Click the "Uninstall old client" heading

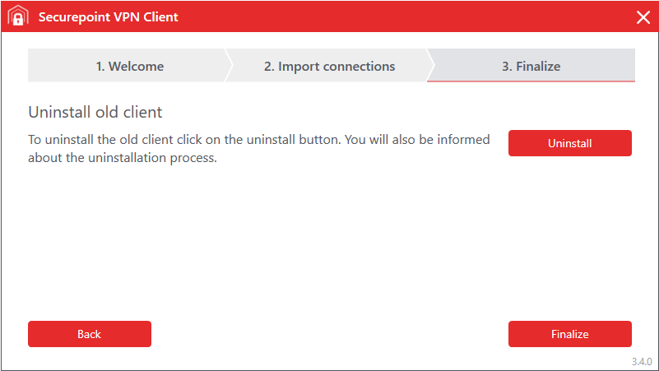95,111
